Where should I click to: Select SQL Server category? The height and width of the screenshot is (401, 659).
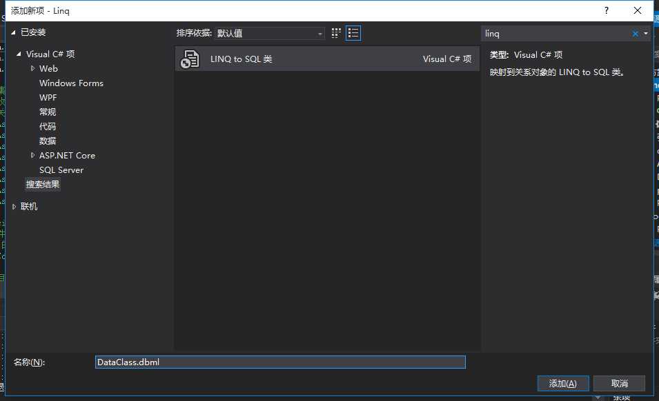click(61, 170)
